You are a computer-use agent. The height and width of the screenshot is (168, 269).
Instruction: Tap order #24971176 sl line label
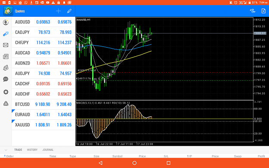point(87,70)
